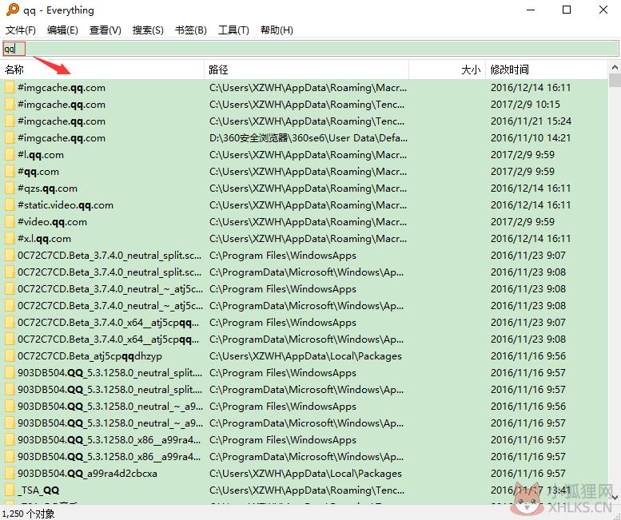Screen dimensions: 621x520
Task: Open the 文件(F) menu
Action: [x=20, y=30]
